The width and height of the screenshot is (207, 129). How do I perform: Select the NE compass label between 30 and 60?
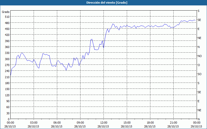[x=199, y=110]
